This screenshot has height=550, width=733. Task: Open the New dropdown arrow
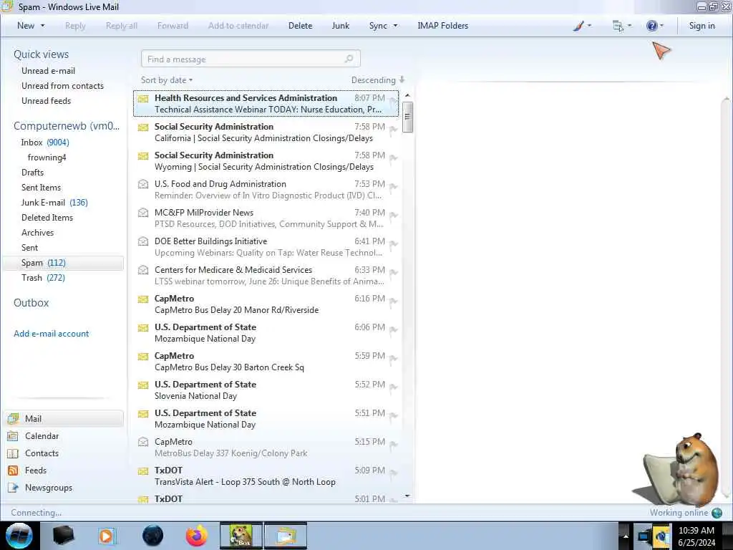coord(42,26)
